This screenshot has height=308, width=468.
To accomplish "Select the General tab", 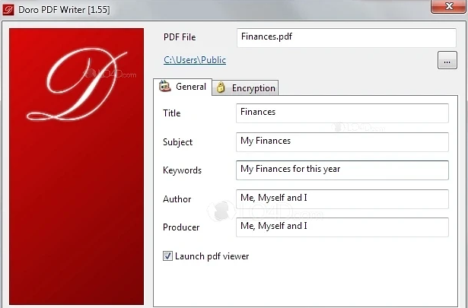I will [x=183, y=87].
